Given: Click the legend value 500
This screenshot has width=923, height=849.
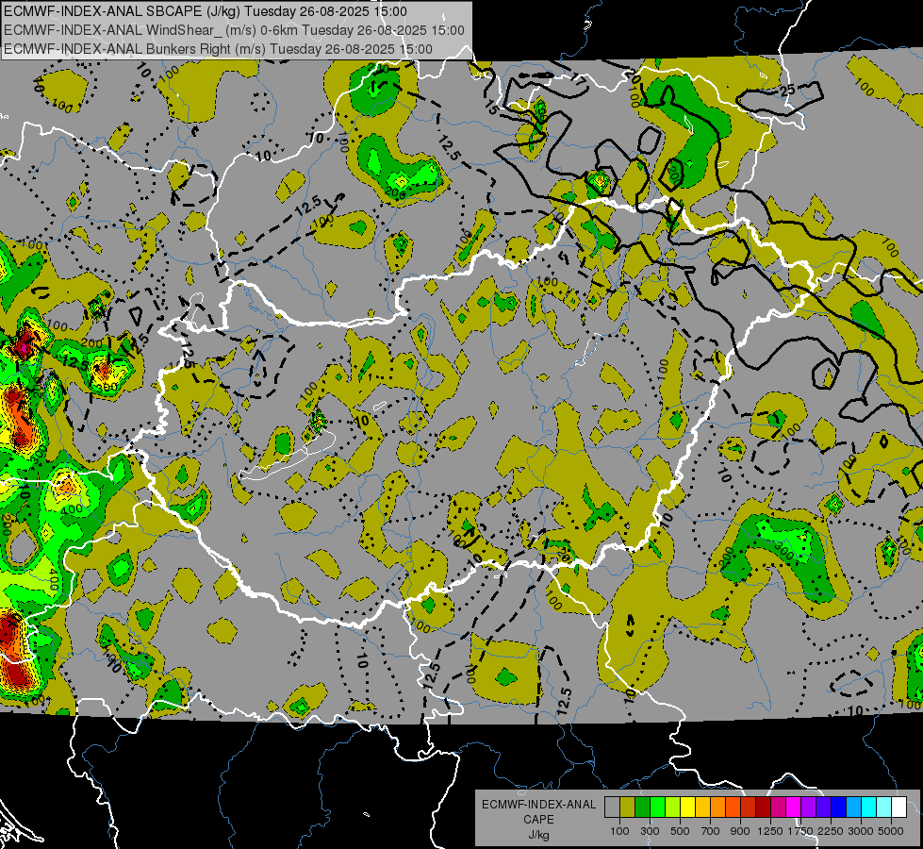Looking at the screenshot, I should [680, 831].
